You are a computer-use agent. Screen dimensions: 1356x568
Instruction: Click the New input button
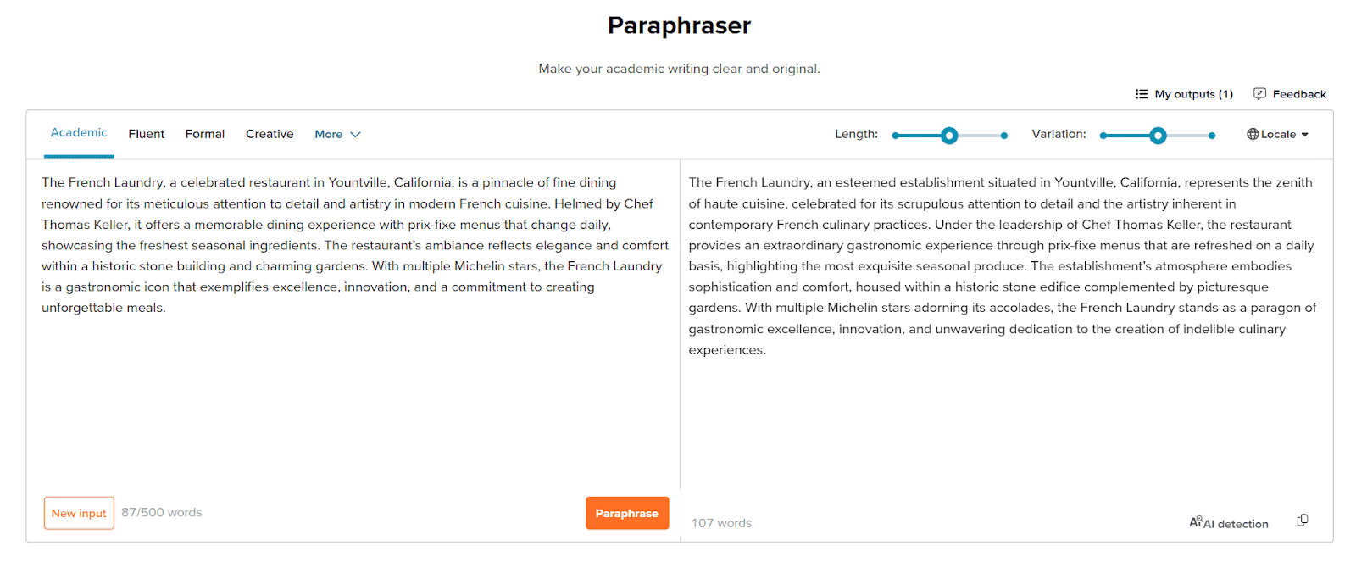pos(79,513)
